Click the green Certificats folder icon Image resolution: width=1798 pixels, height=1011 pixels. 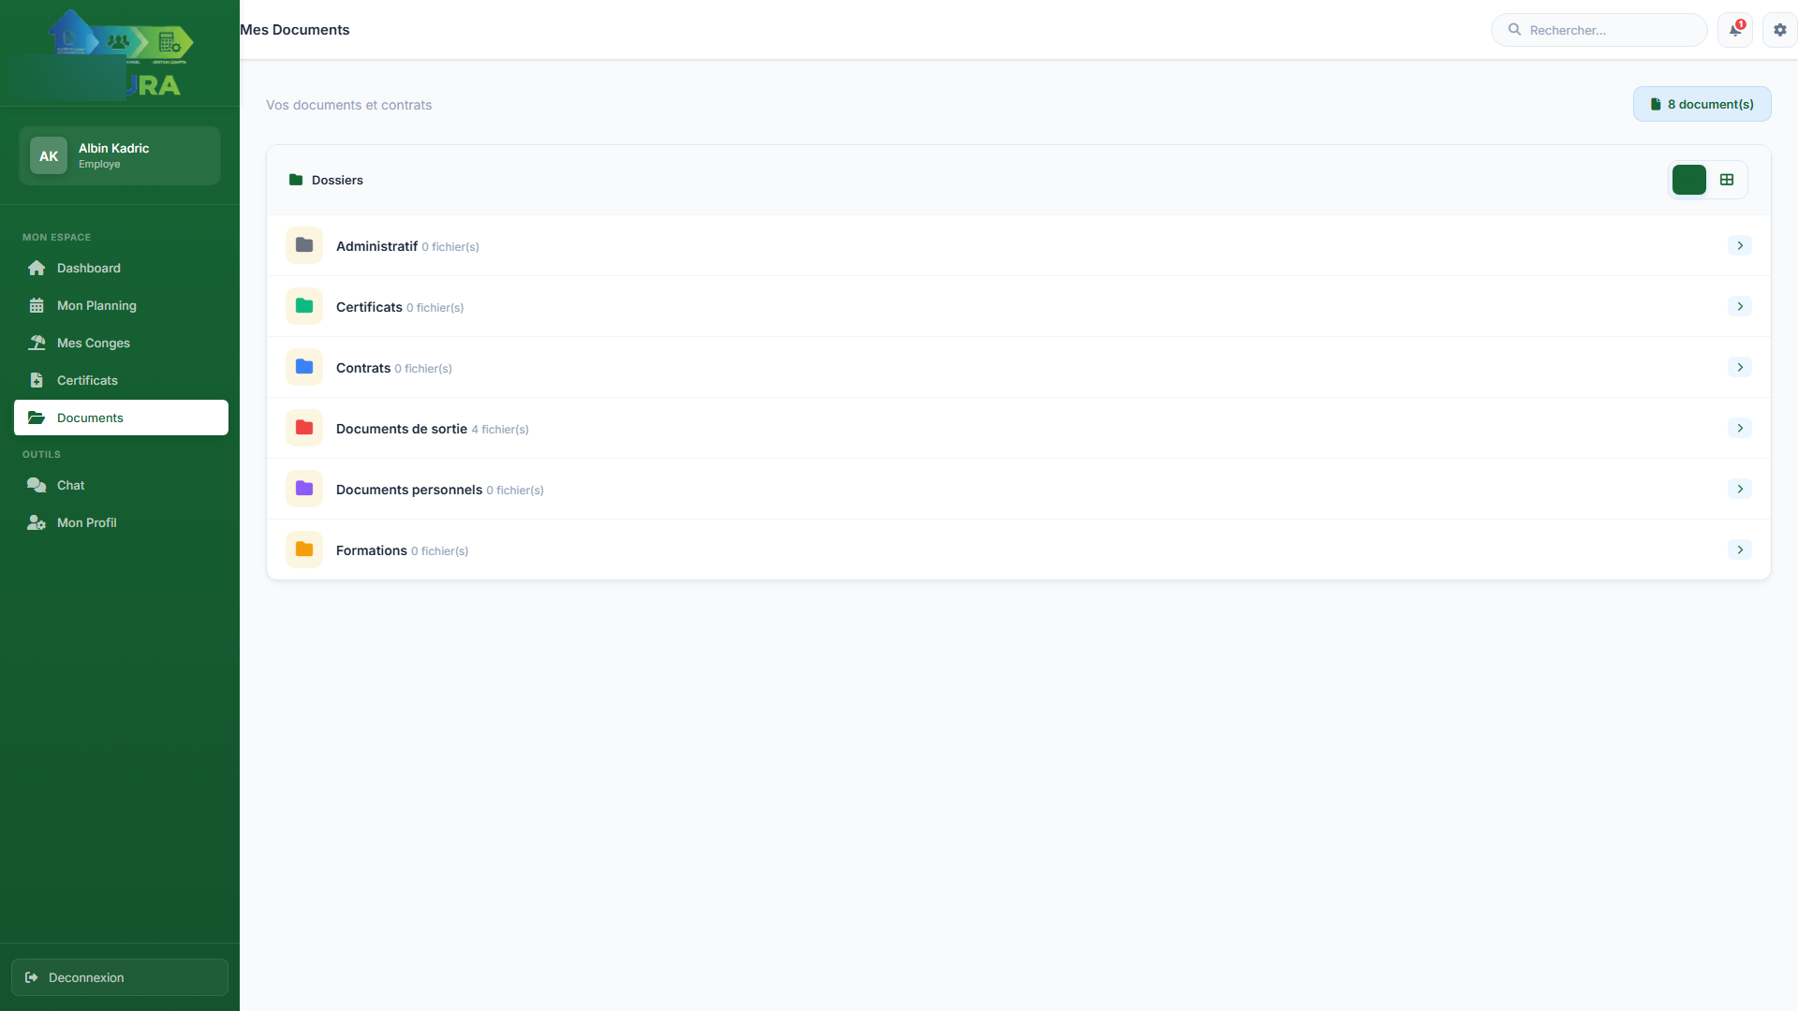coord(304,306)
